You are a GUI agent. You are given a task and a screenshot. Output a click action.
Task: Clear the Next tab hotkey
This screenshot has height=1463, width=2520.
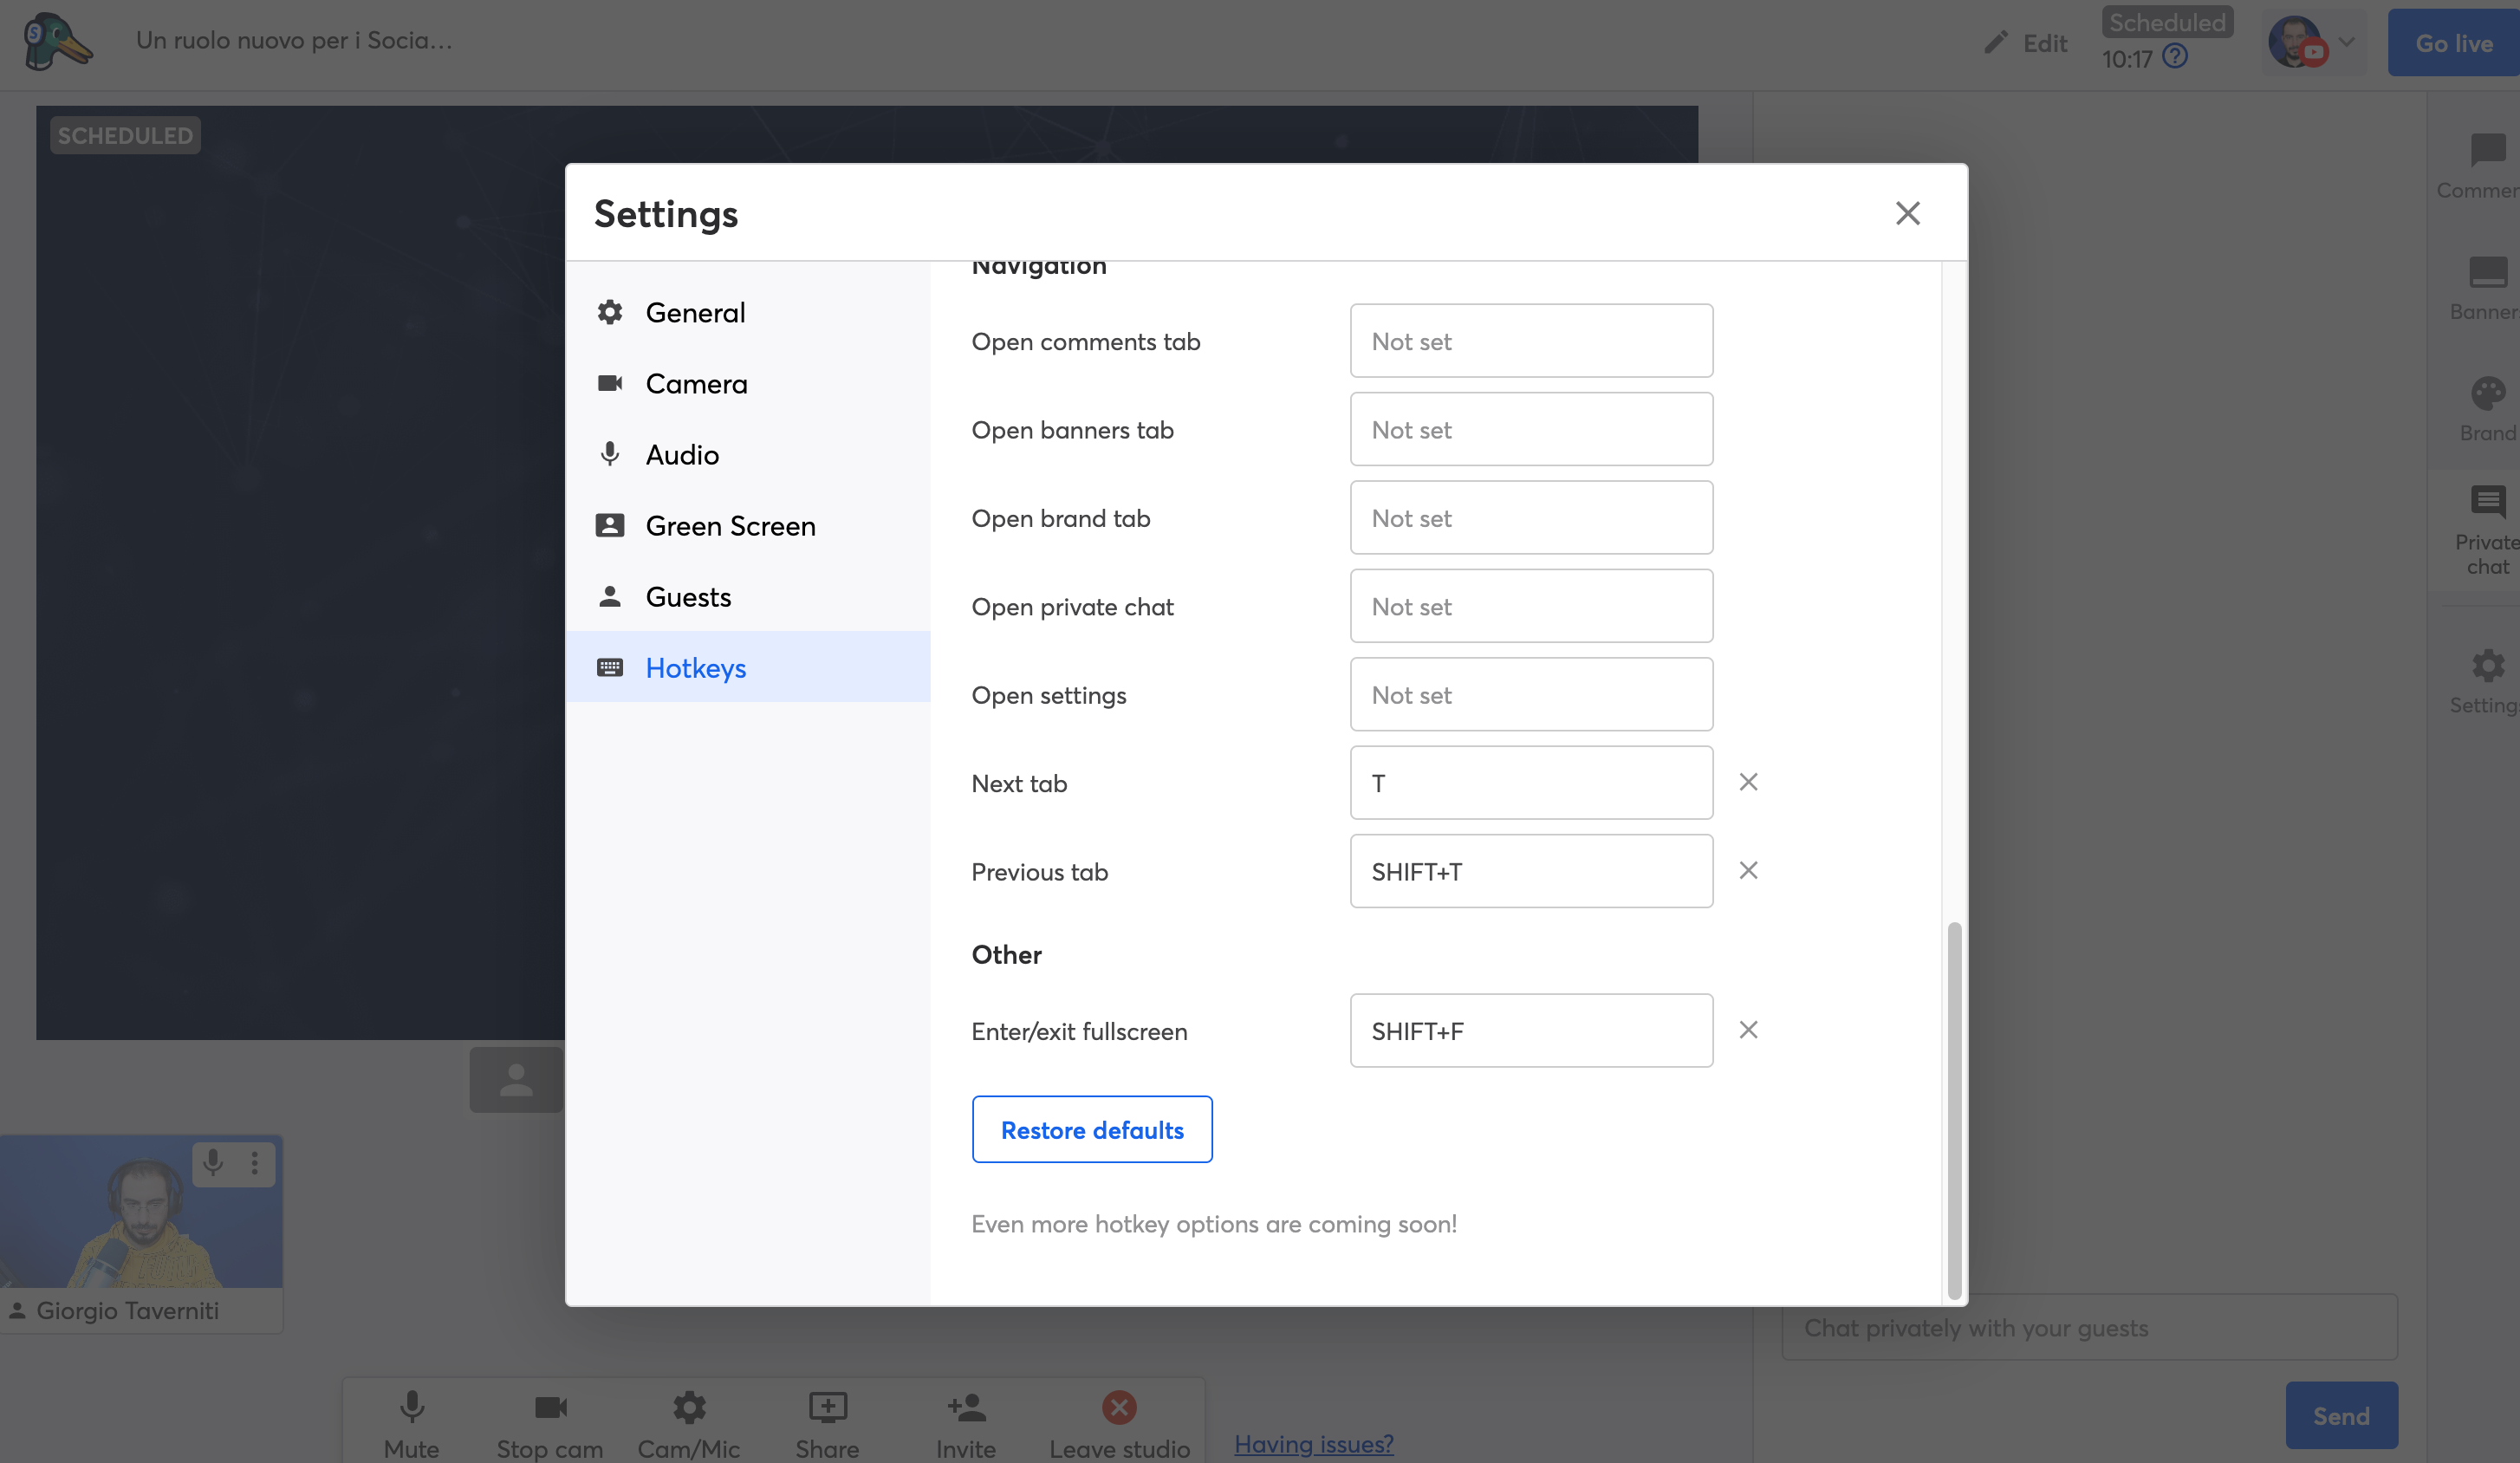tap(1747, 782)
